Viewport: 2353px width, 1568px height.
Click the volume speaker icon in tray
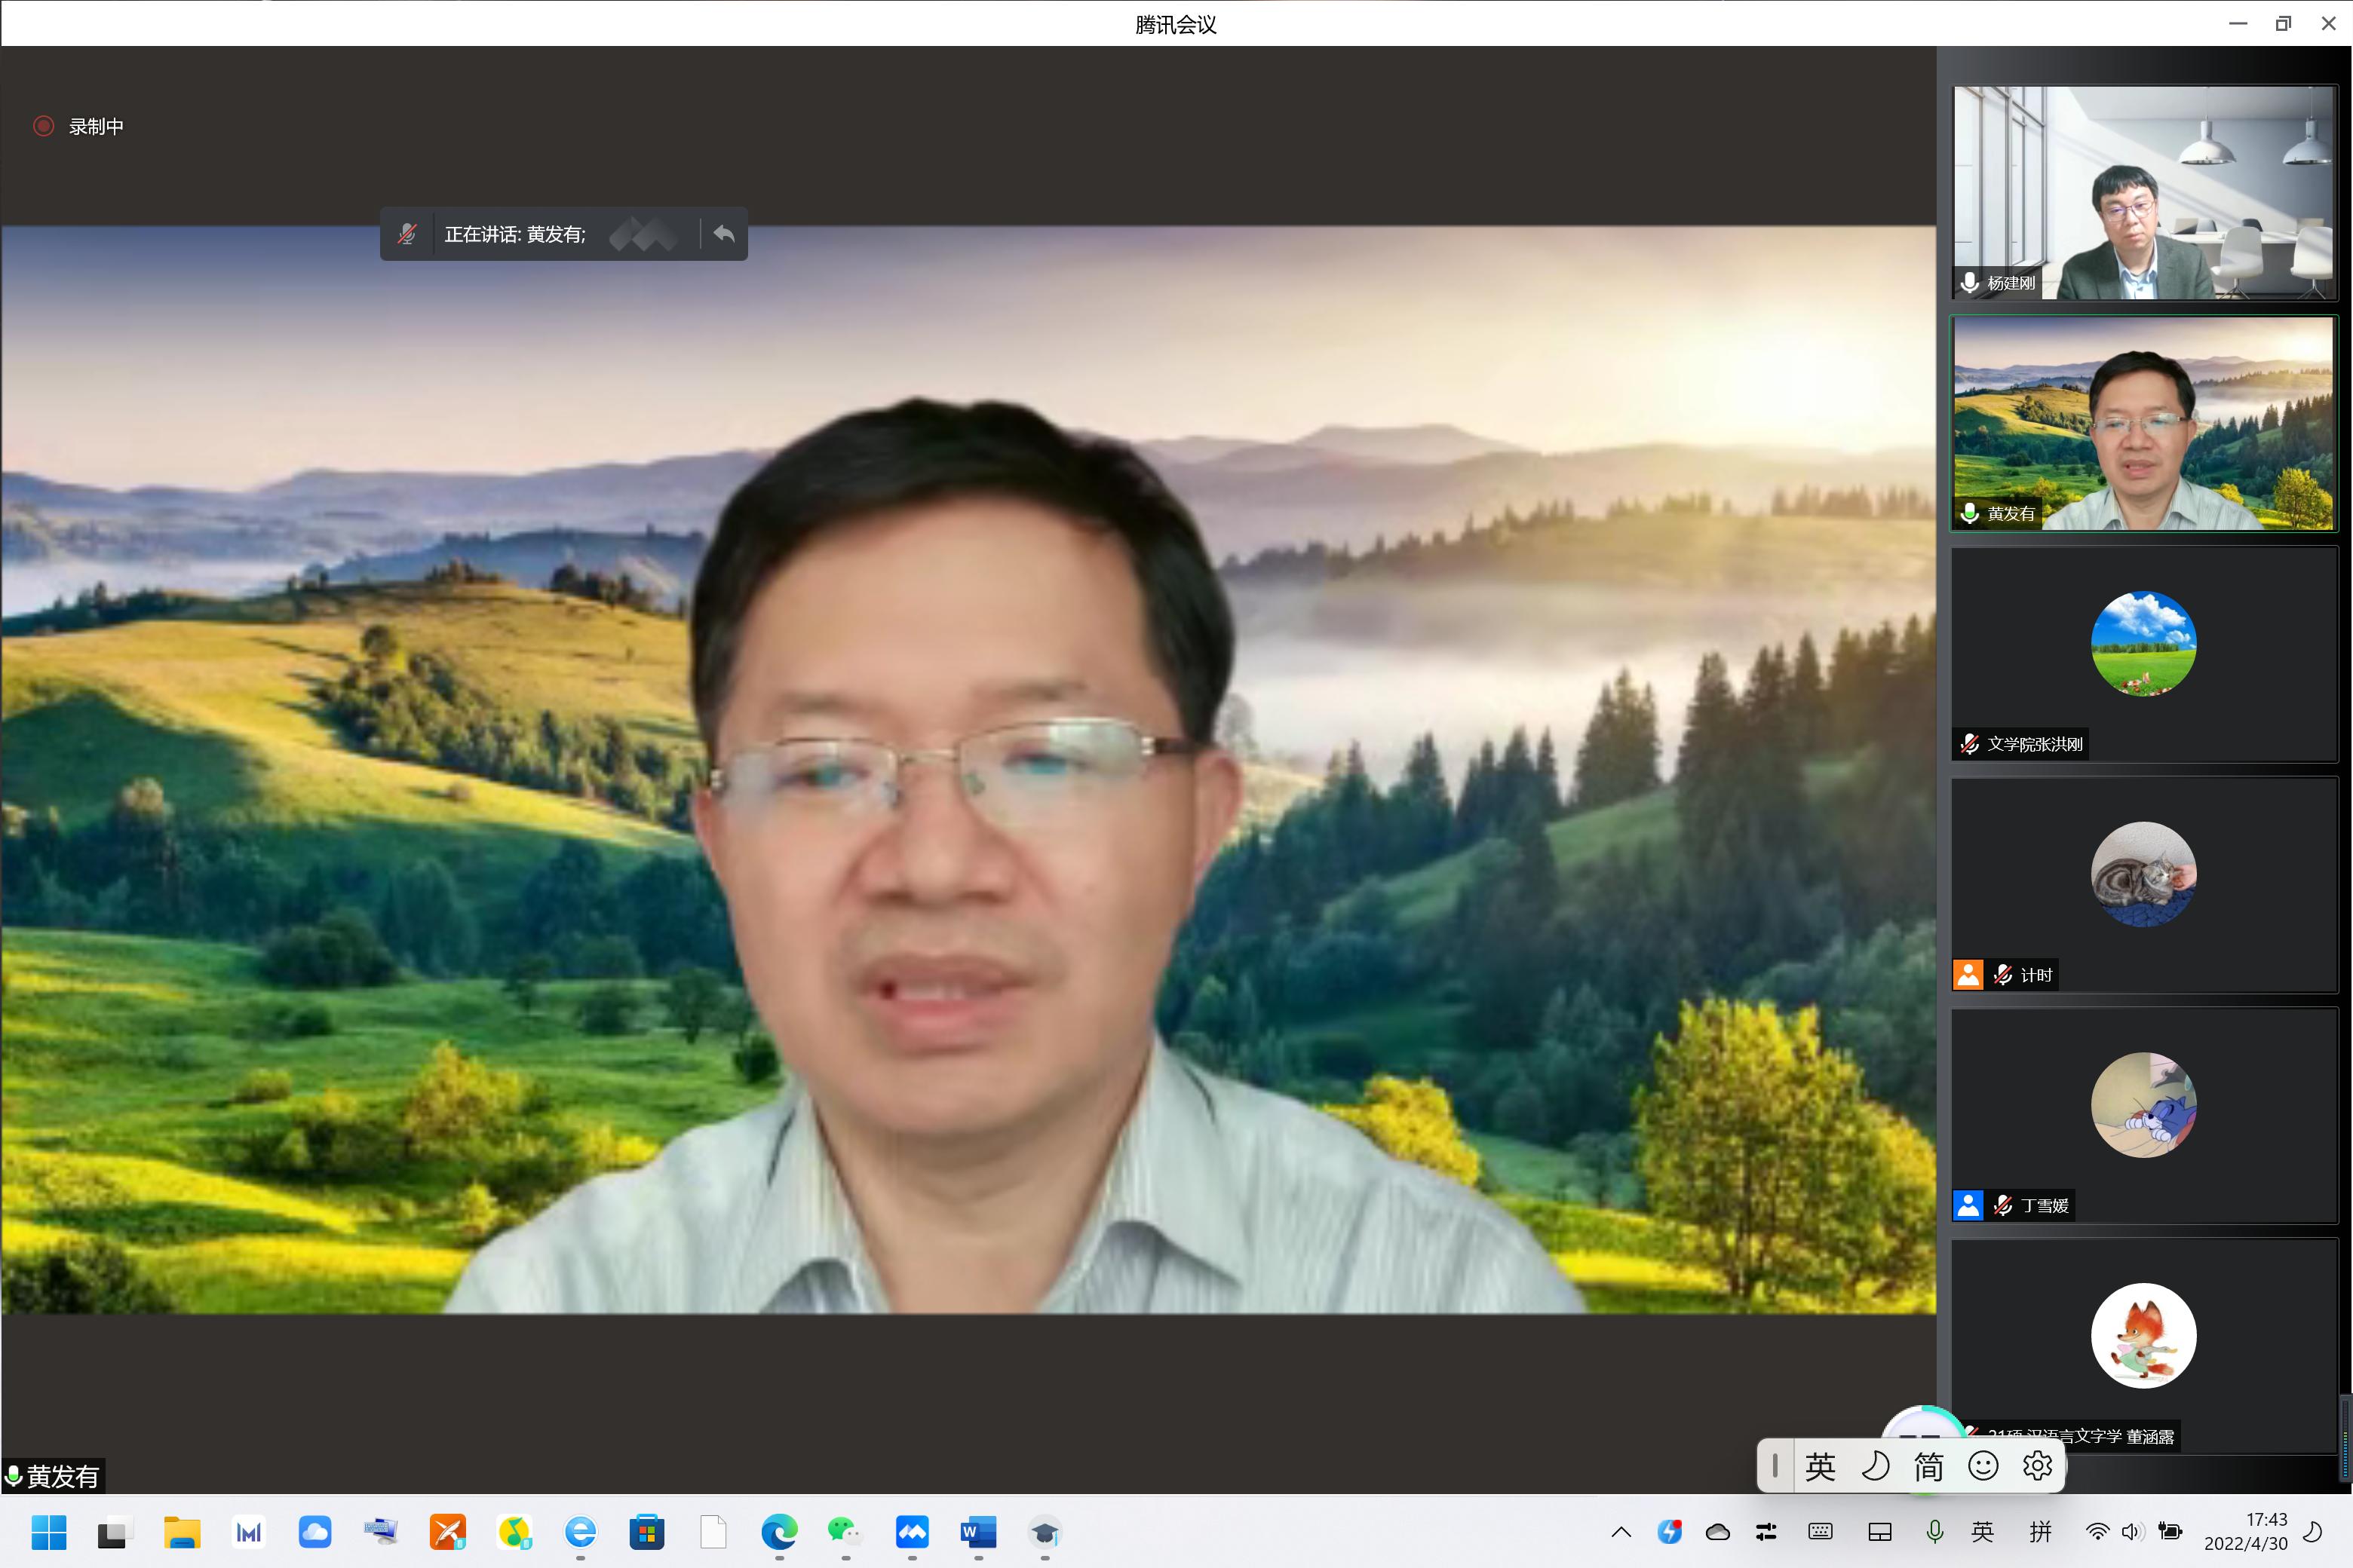click(x=2132, y=1532)
